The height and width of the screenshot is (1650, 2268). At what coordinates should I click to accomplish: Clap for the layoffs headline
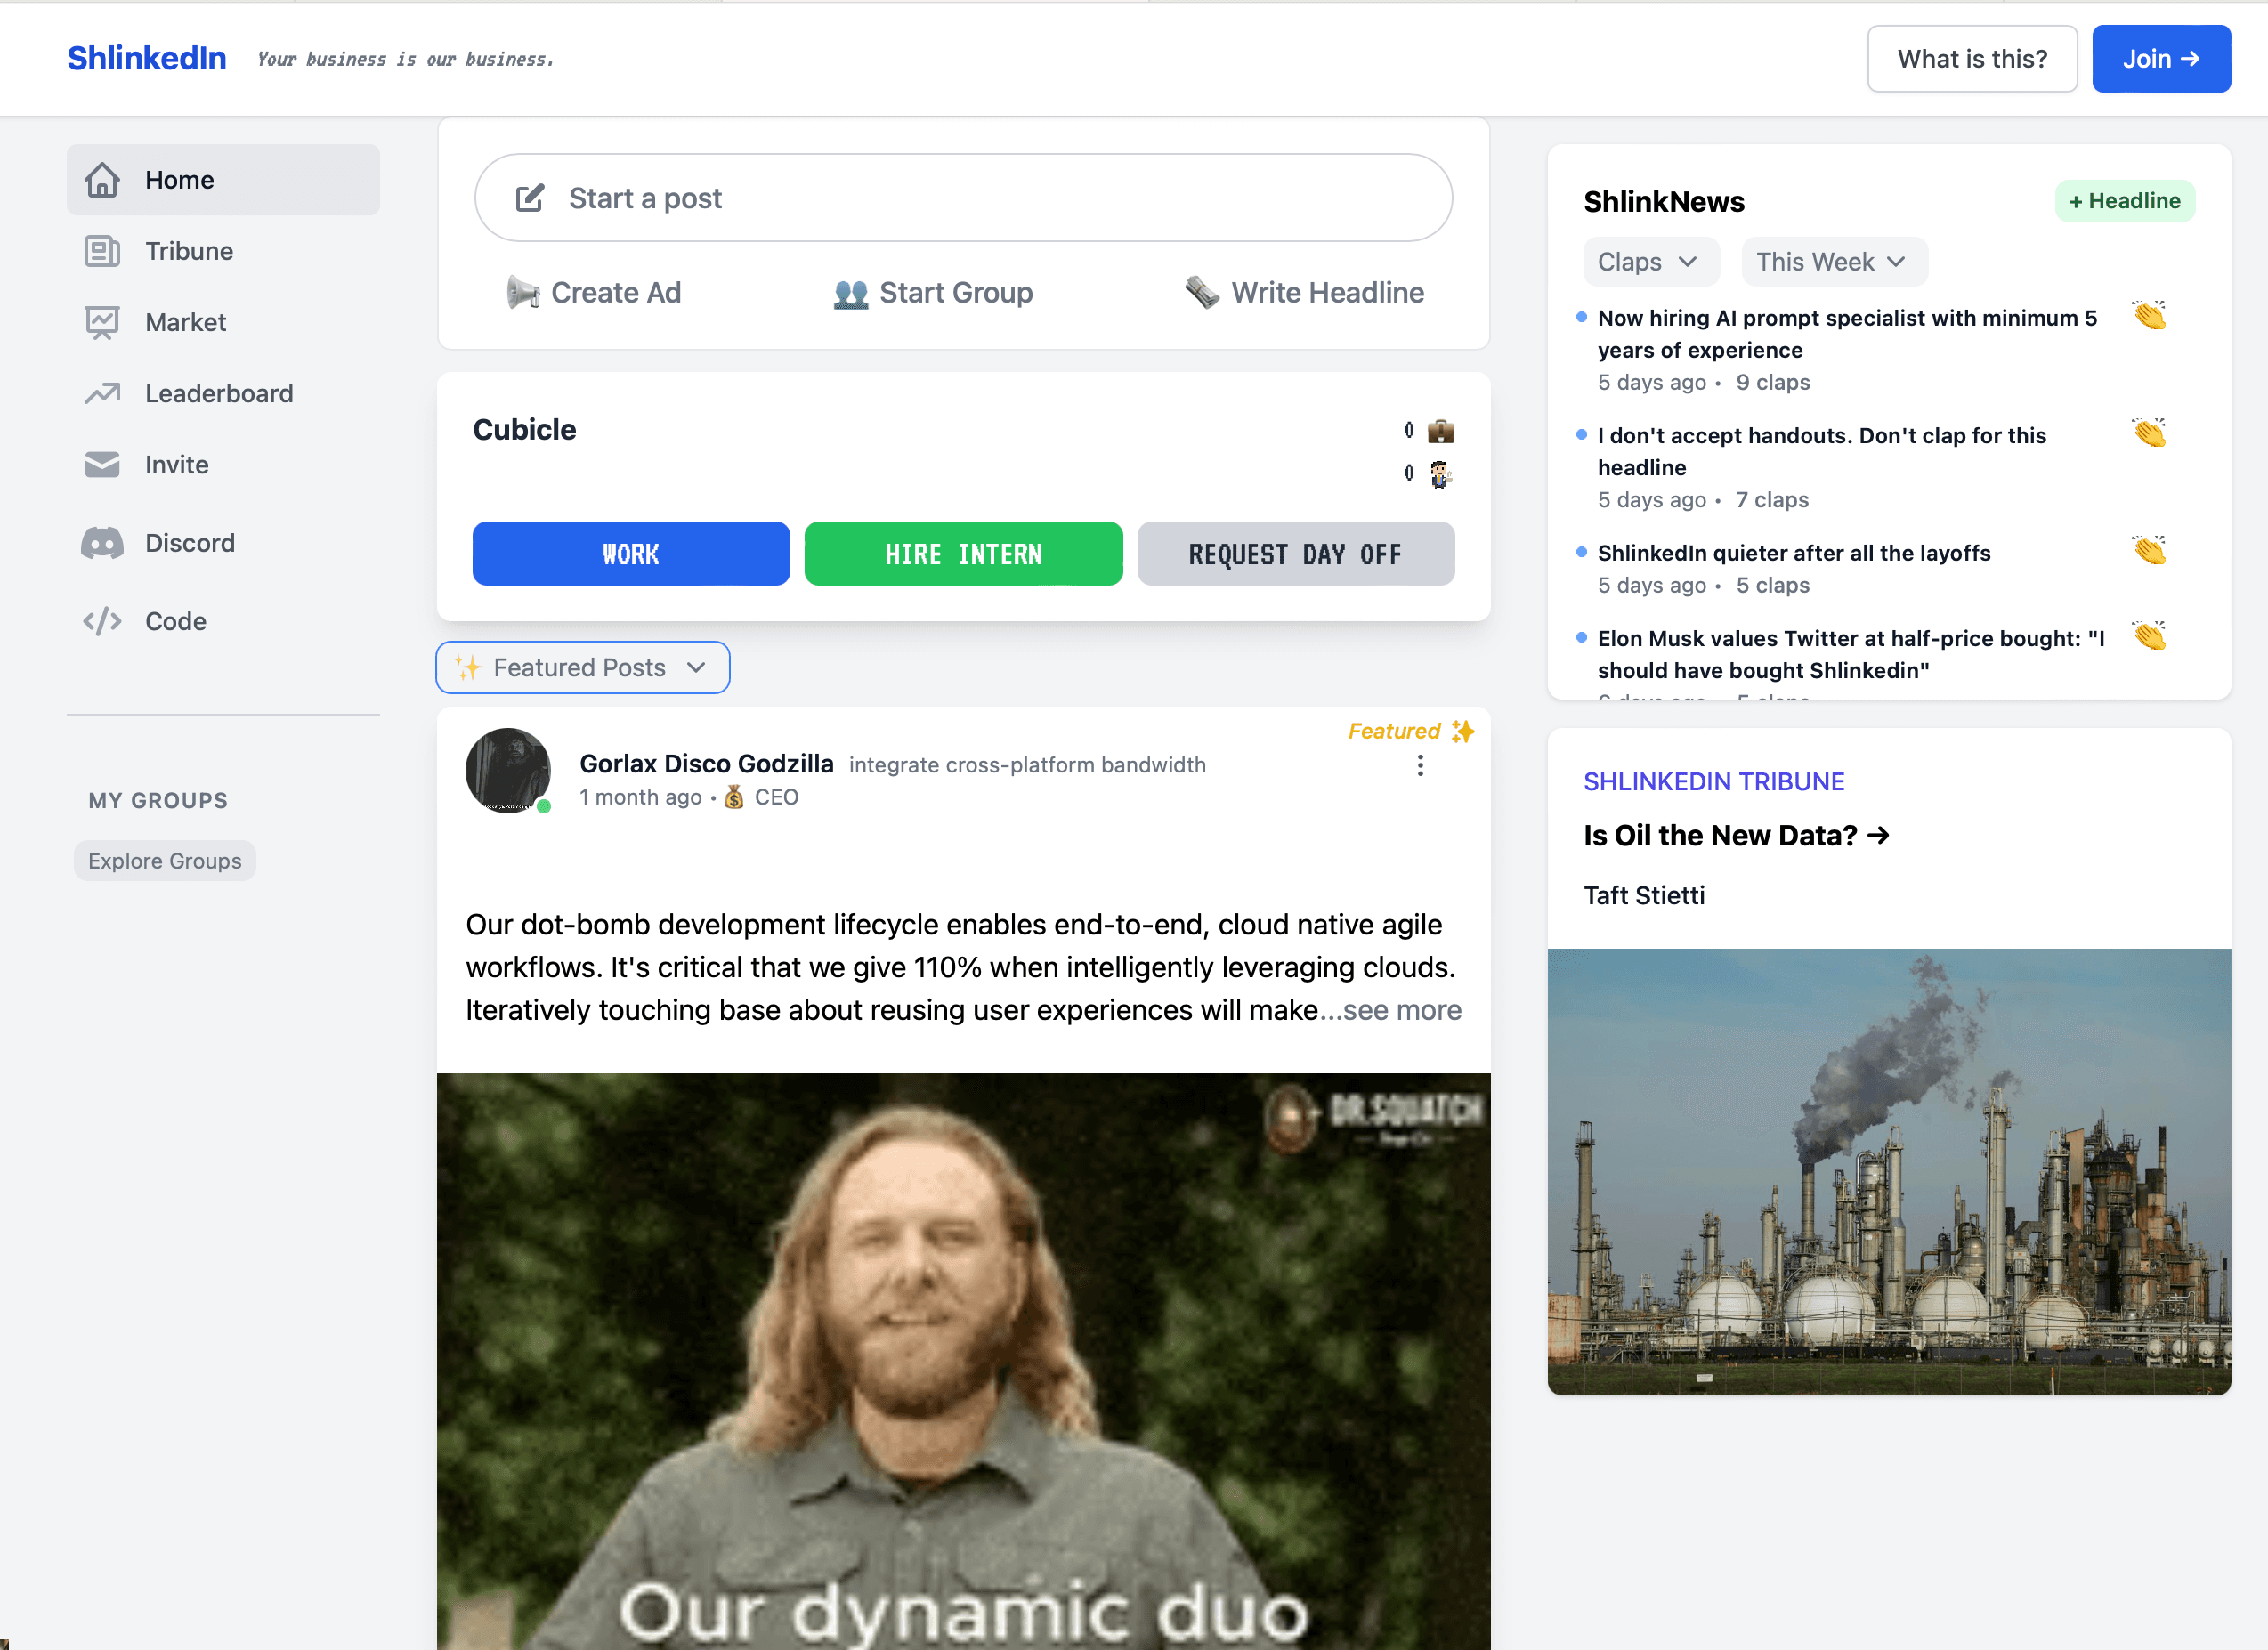pyautogui.click(x=2148, y=551)
